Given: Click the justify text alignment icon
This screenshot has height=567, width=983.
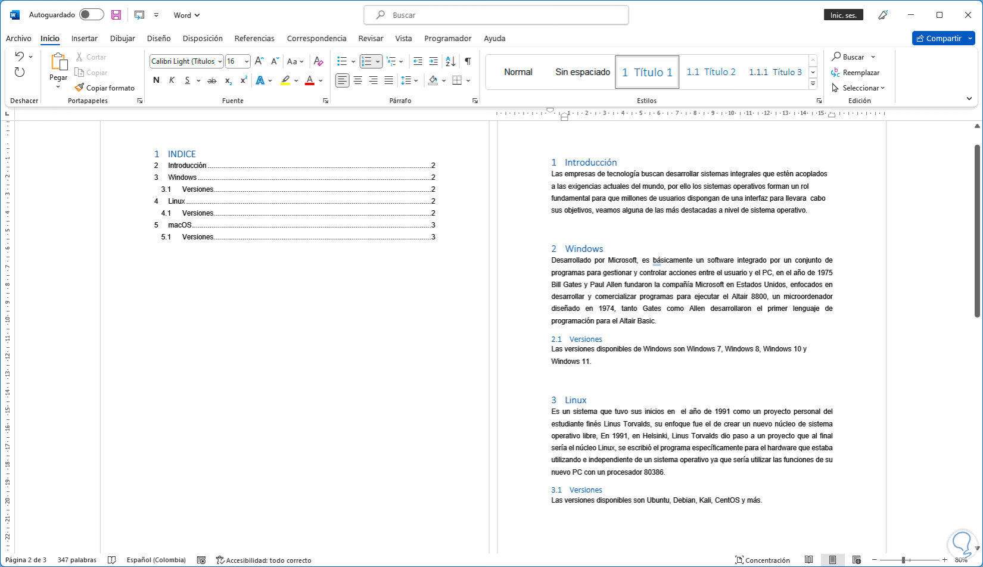Looking at the screenshot, I should 388,80.
